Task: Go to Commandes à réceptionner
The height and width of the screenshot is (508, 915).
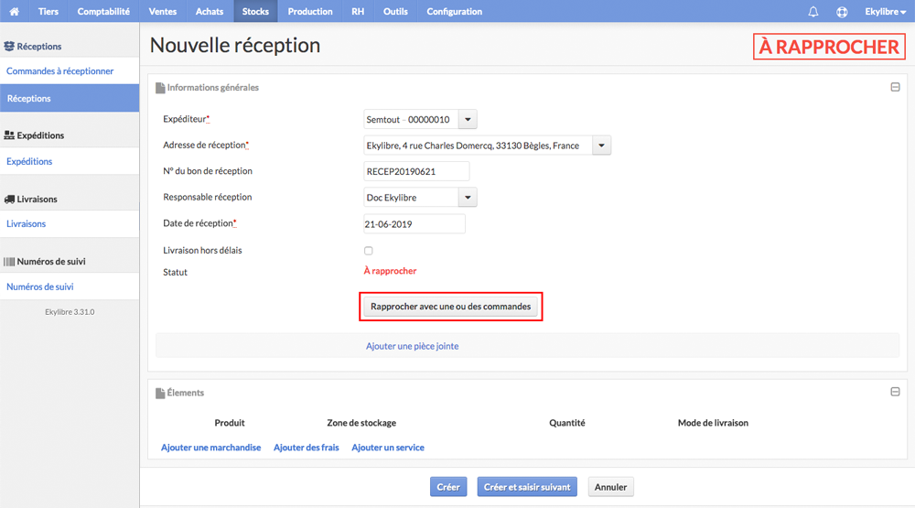Action: point(60,70)
